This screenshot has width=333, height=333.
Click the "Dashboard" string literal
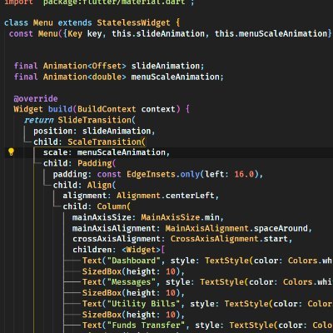click(134, 261)
